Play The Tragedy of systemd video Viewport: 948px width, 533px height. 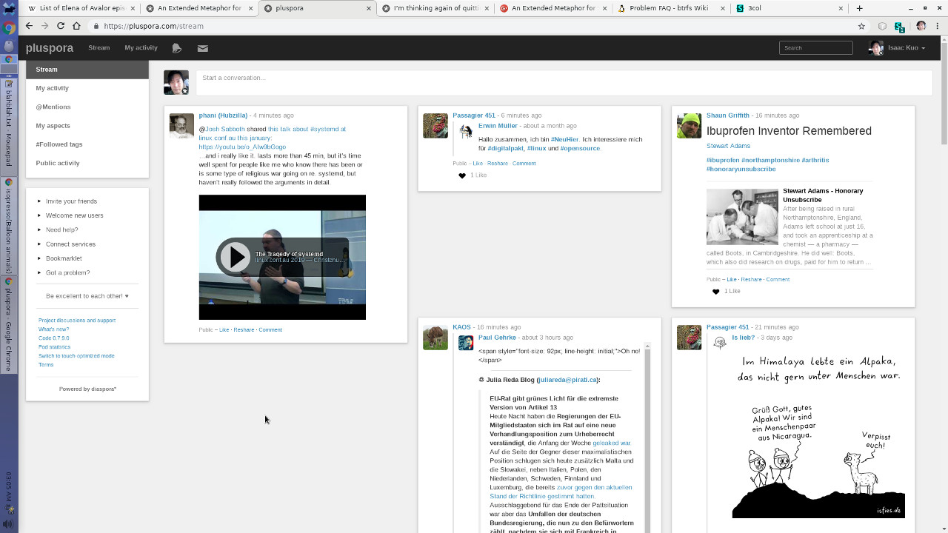[236, 257]
